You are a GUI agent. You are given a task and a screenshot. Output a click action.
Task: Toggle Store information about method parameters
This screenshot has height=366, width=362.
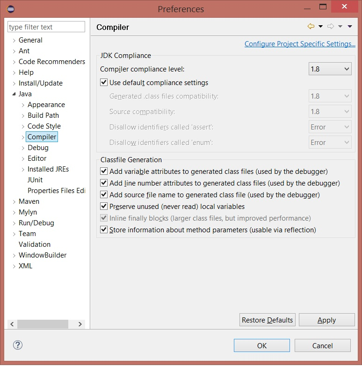pos(104,230)
